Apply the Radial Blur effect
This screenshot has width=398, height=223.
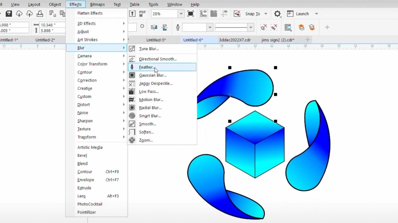point(151,107)
